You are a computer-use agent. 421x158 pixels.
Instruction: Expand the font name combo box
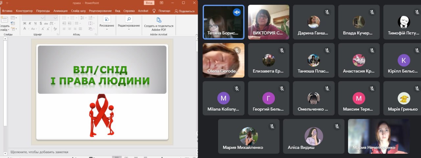[x=42, y=18]
